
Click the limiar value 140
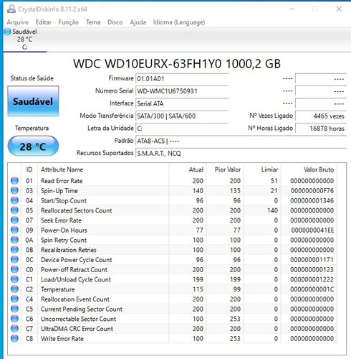(x=272, y=210)
